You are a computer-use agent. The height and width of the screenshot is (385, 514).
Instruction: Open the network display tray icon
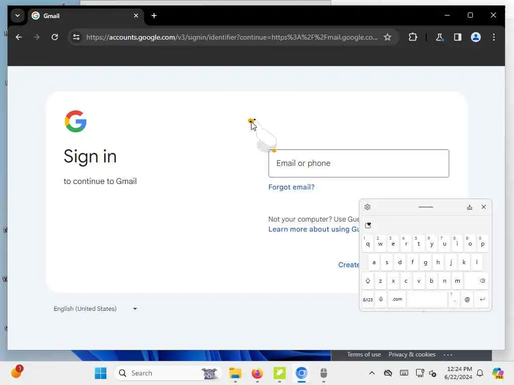[x=420, y=373]
